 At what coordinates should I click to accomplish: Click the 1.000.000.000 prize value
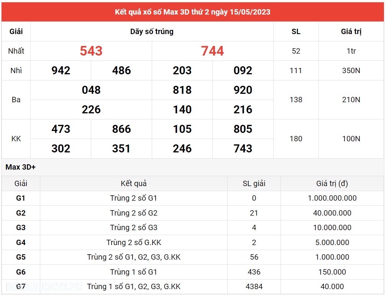tap(332, 198)
